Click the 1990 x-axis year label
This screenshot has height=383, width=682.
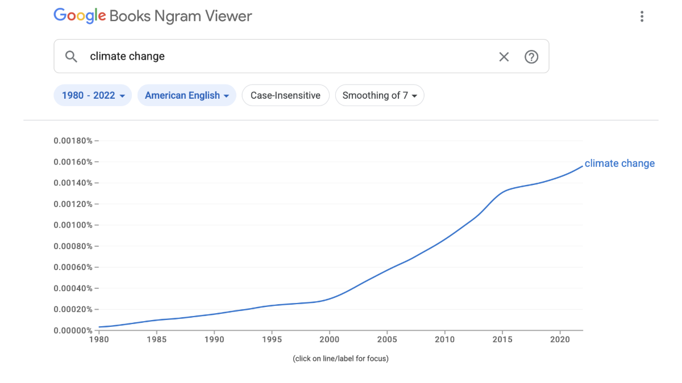[214, 339]
